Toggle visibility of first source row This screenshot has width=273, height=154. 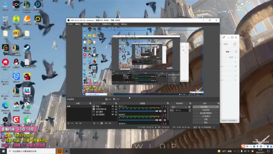click(113, 106)
